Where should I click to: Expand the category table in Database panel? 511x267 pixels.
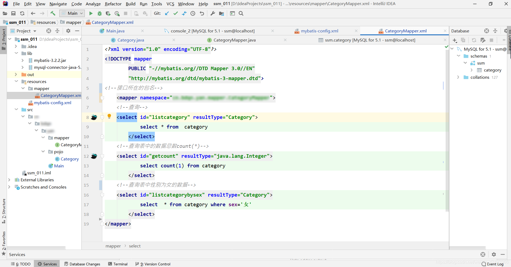[472, 70]
